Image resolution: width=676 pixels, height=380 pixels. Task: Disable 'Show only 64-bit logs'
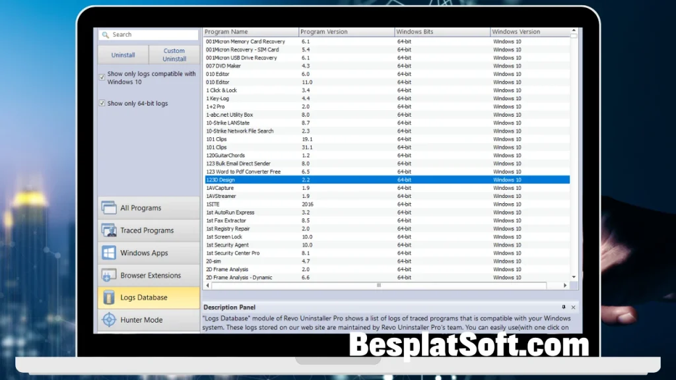coord(101,104)
